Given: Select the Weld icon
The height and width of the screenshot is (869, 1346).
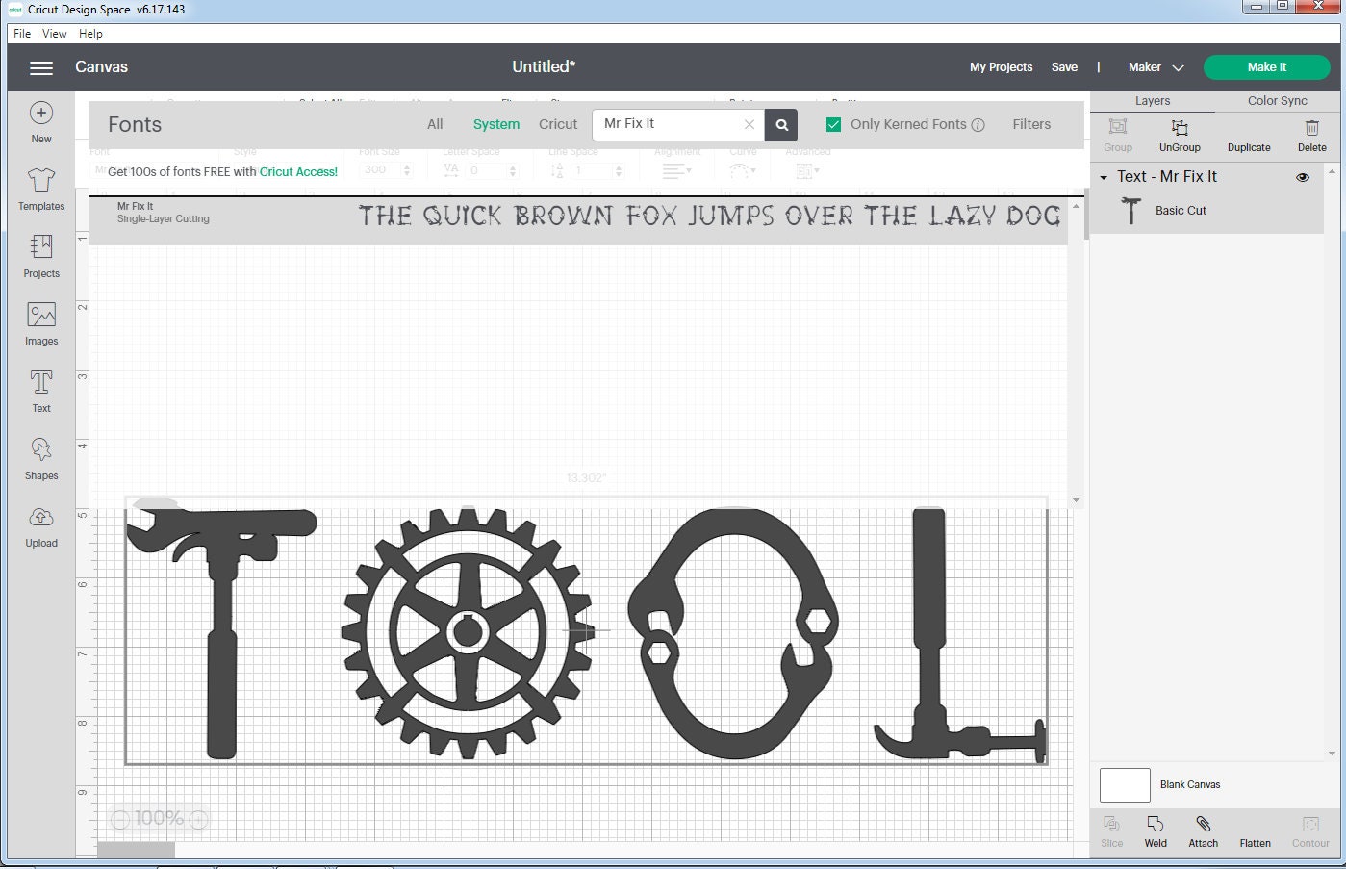Looking at the screenshot, I should point(1156,830).
